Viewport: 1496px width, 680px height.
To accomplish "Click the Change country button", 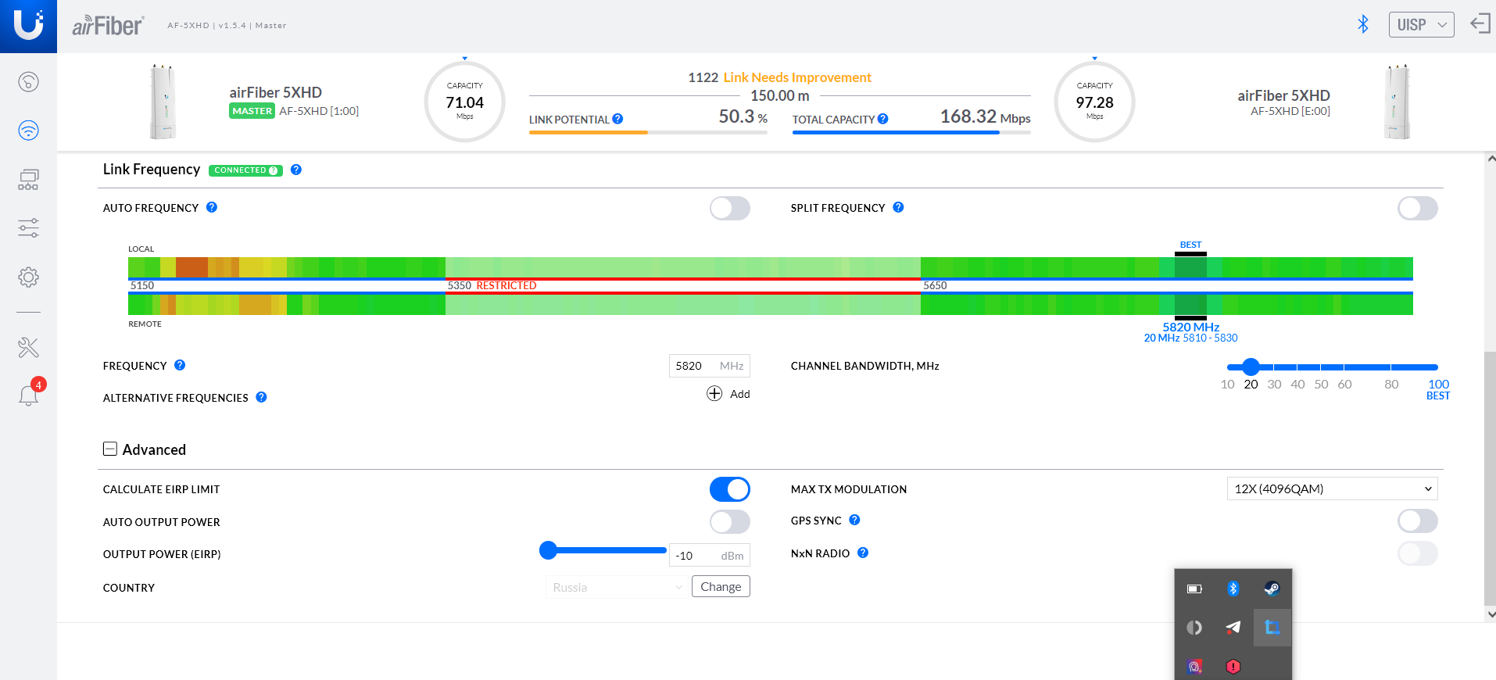I will [721, 586].
